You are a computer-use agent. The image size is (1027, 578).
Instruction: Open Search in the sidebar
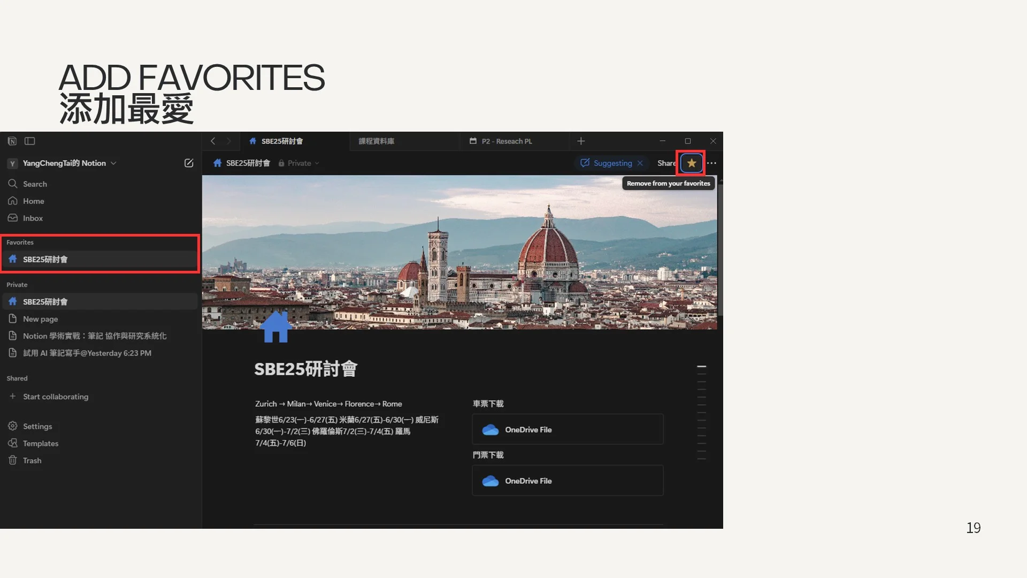pos(35,184)
